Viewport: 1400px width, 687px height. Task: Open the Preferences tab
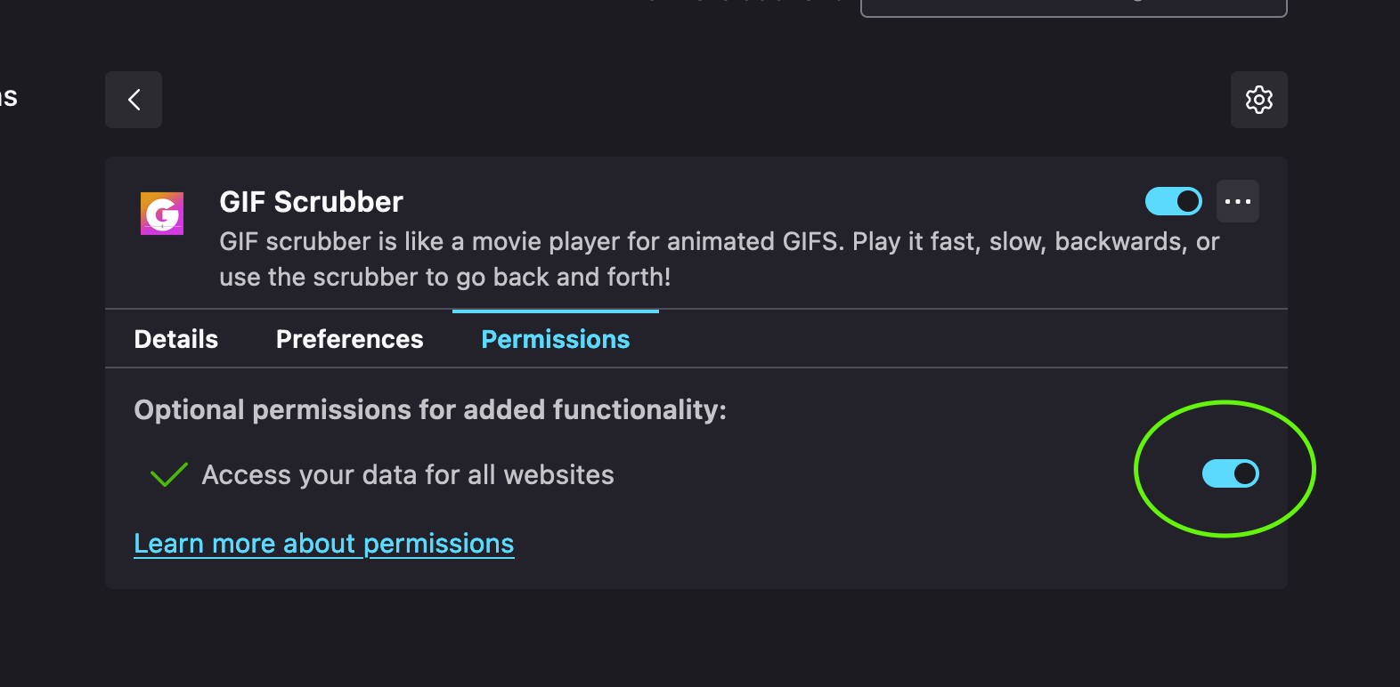349,338
